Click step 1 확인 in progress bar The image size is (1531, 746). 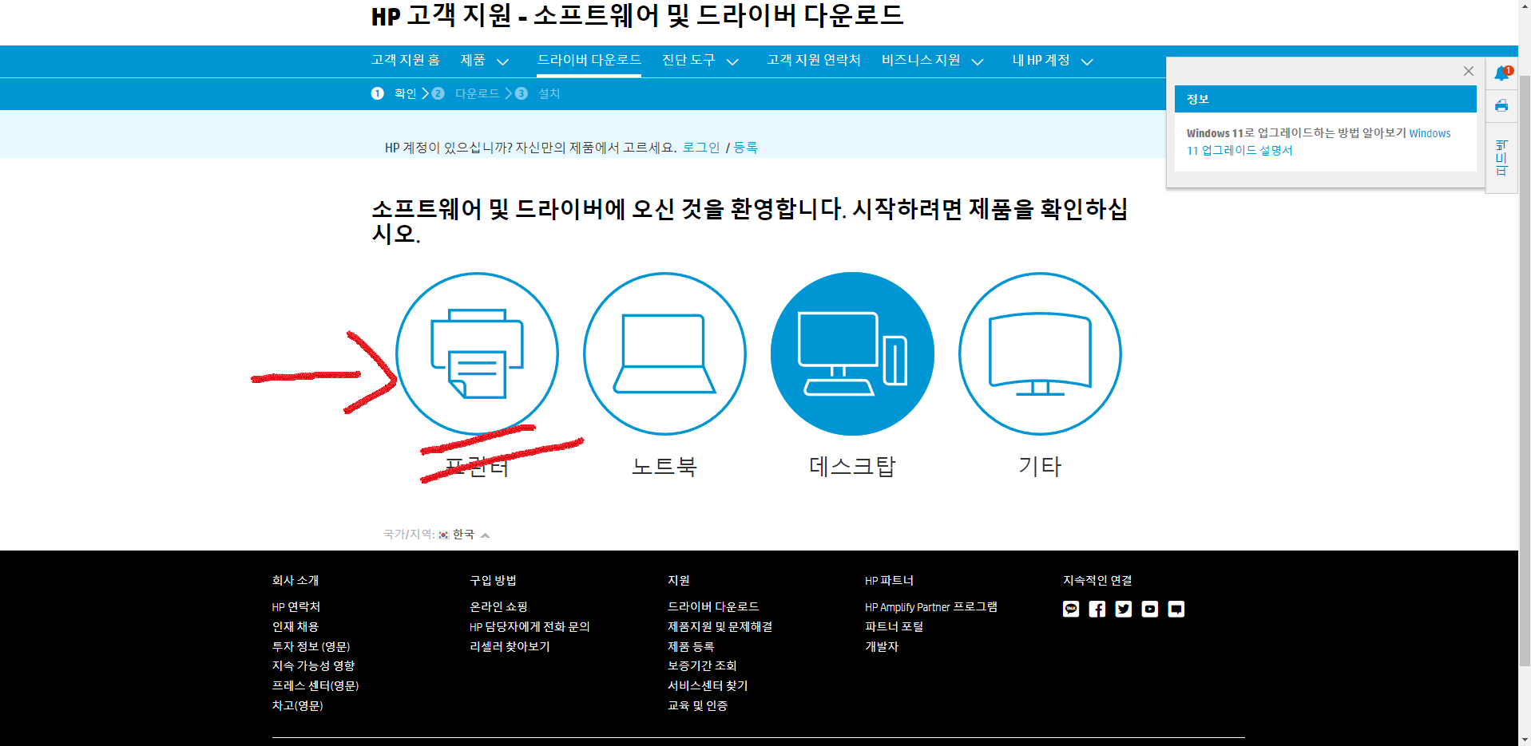(395, 93)
